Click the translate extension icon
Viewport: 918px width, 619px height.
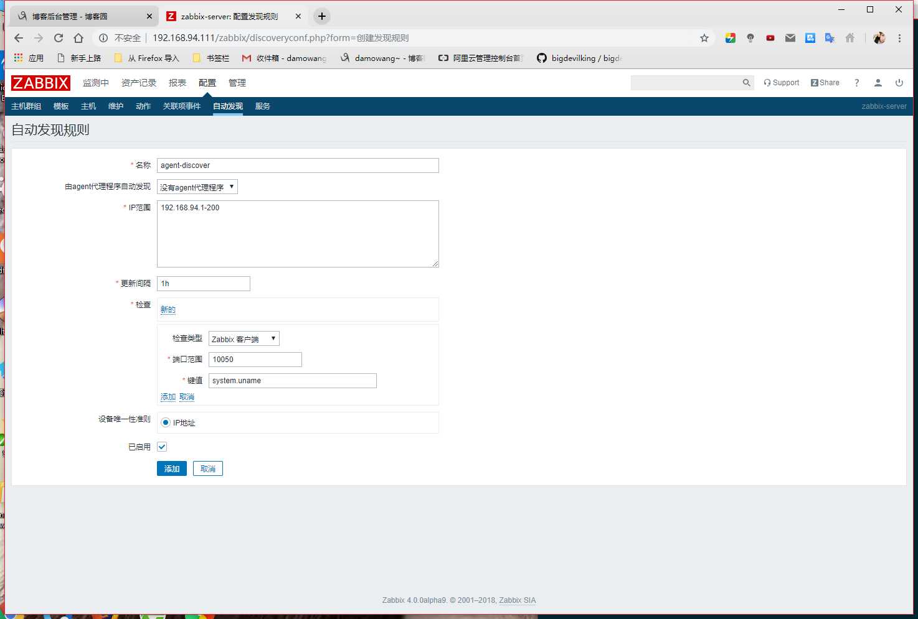(830, 38)
